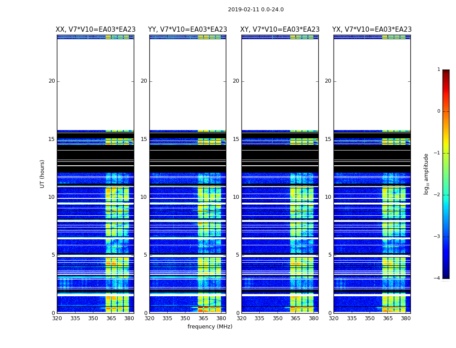Click the 380 tick label under XY panel
The width and height of the screenshot is (456, 348).
[314, 318]
